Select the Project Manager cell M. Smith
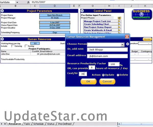The image size is (153, 127). [55, 18]
